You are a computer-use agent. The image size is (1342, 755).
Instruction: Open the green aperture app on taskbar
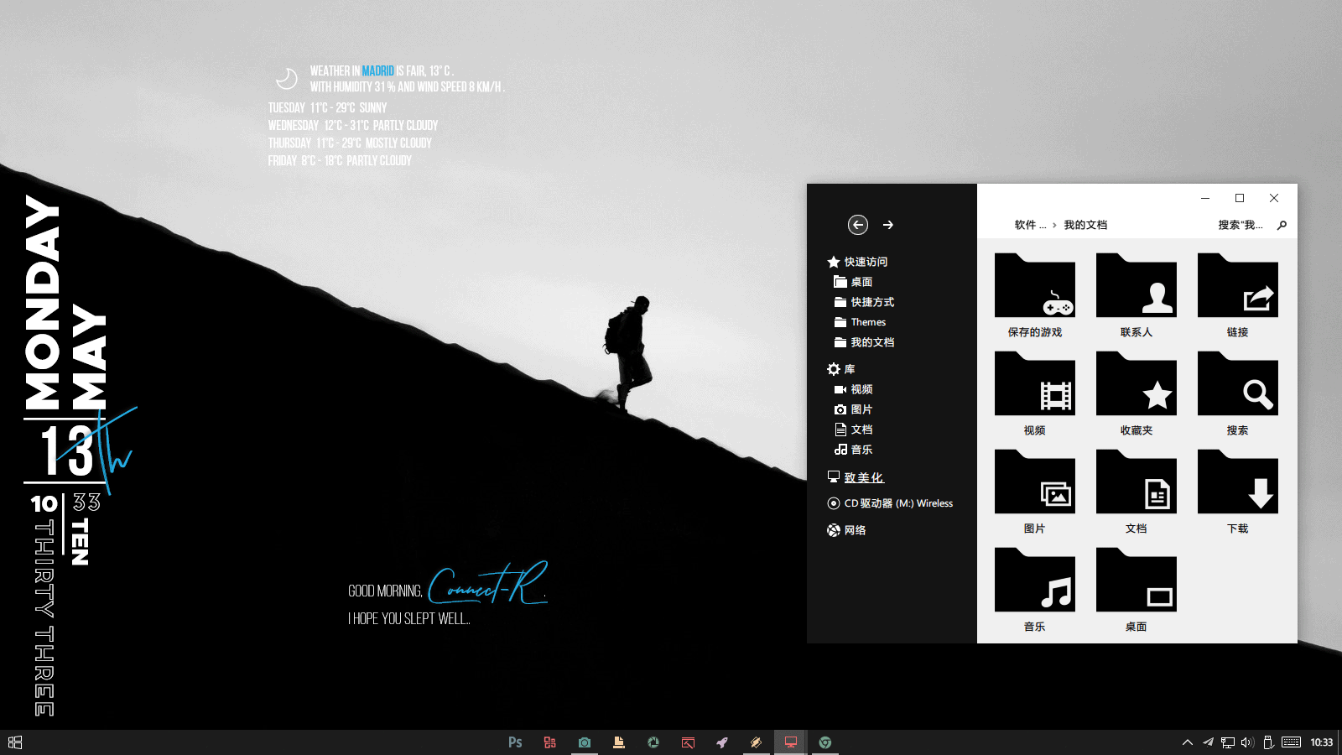[x=653, y=742]
